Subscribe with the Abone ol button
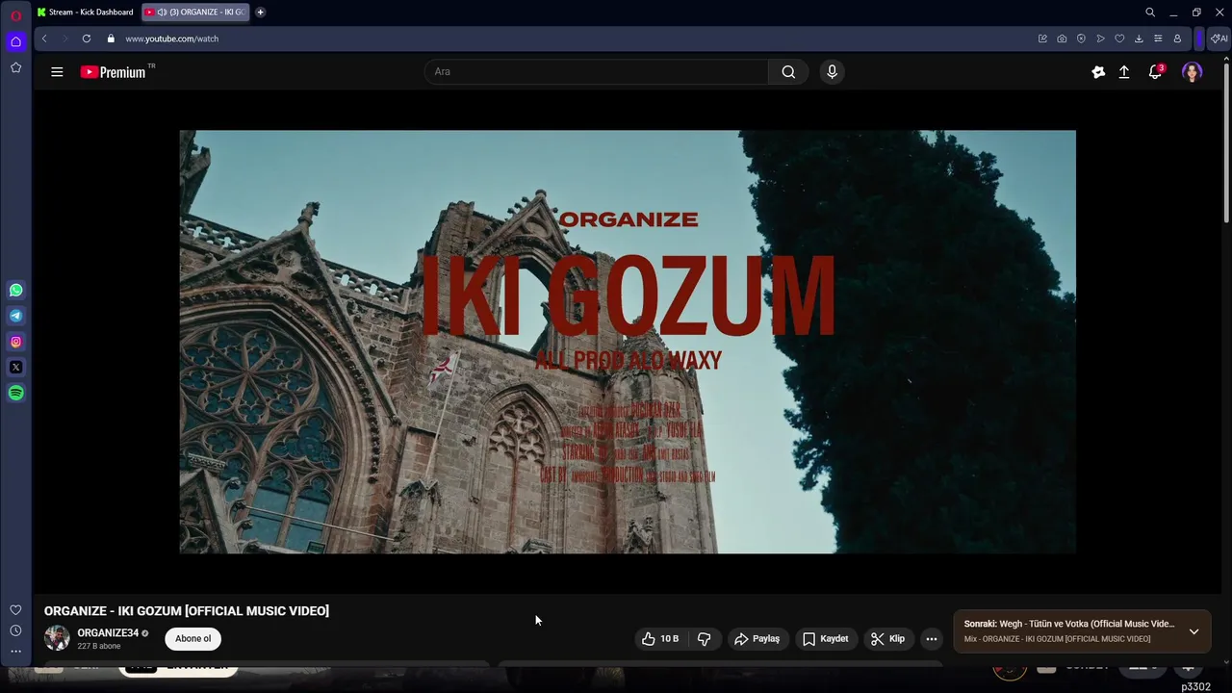Screen dimensions: 1232x693 pyautogui.click(x=192, y=639)
